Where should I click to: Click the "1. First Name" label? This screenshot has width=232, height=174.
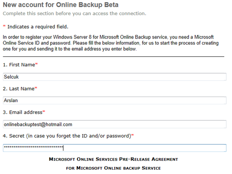[19, 64]
